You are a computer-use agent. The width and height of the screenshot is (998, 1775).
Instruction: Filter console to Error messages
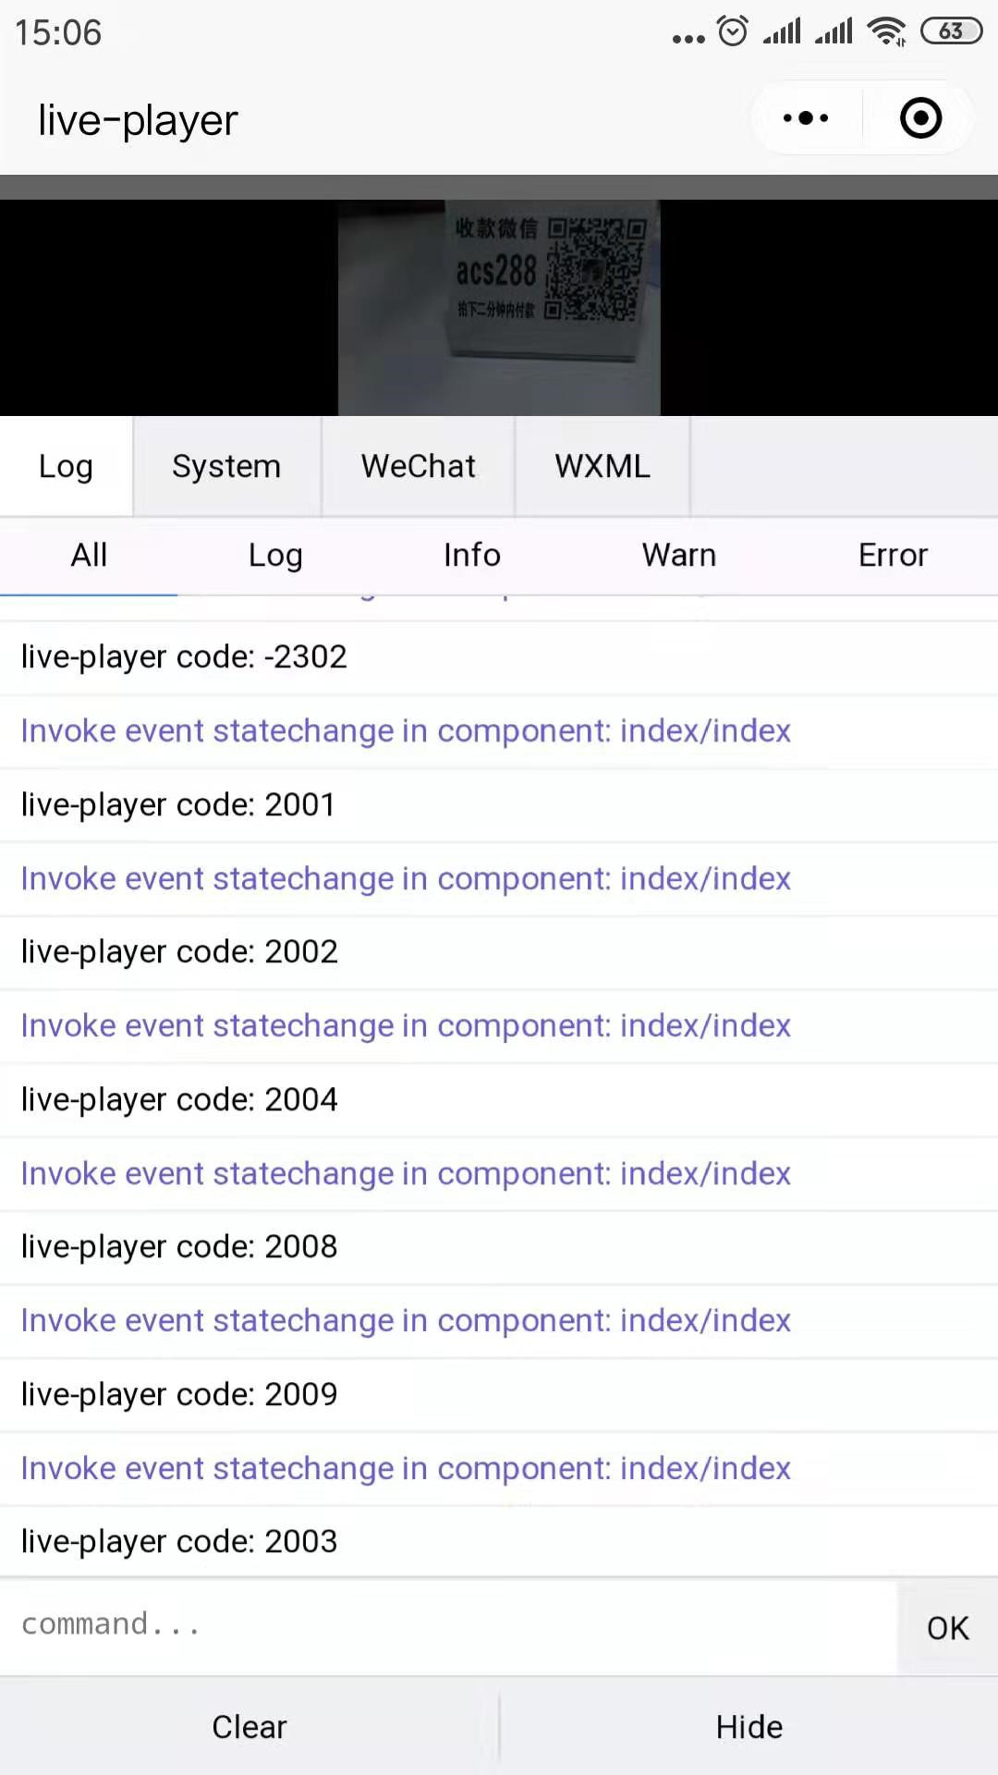[x=893, y=555]
